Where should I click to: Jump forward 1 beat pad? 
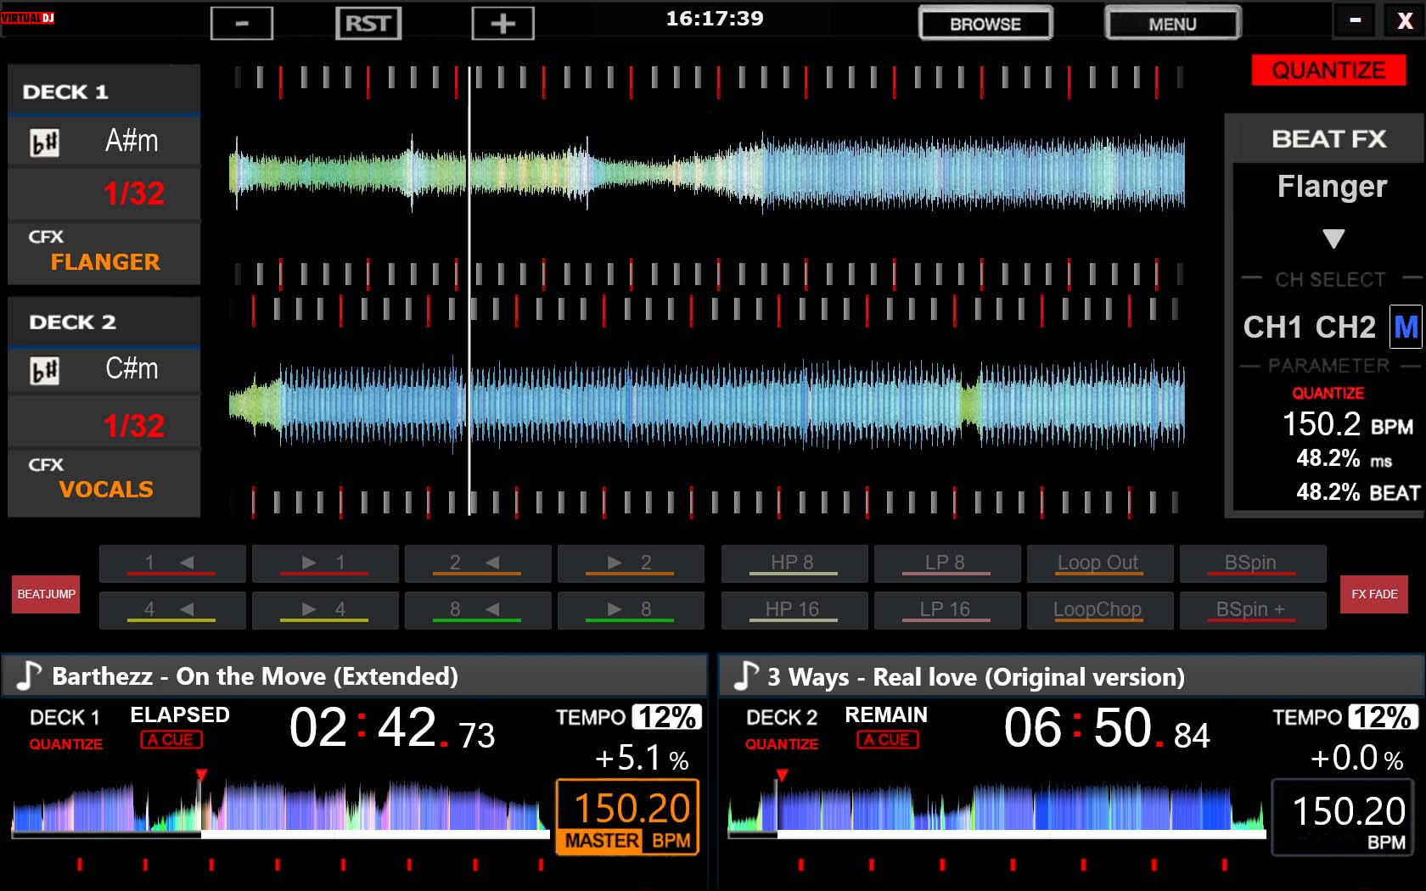coord(325,563)
